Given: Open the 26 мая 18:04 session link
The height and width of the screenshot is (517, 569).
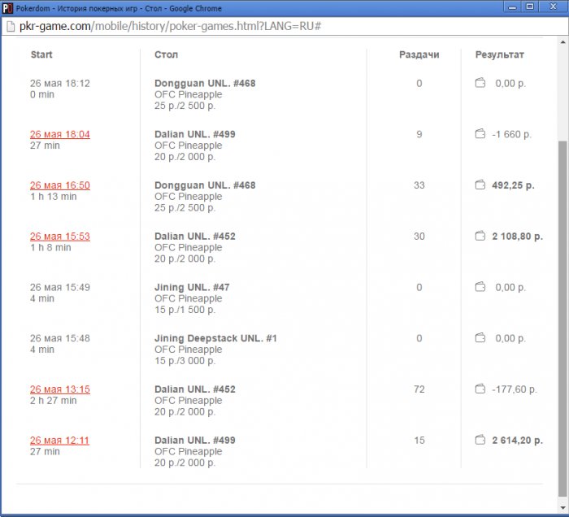Looking at the screenshot, I should click(x=60, y=134).
